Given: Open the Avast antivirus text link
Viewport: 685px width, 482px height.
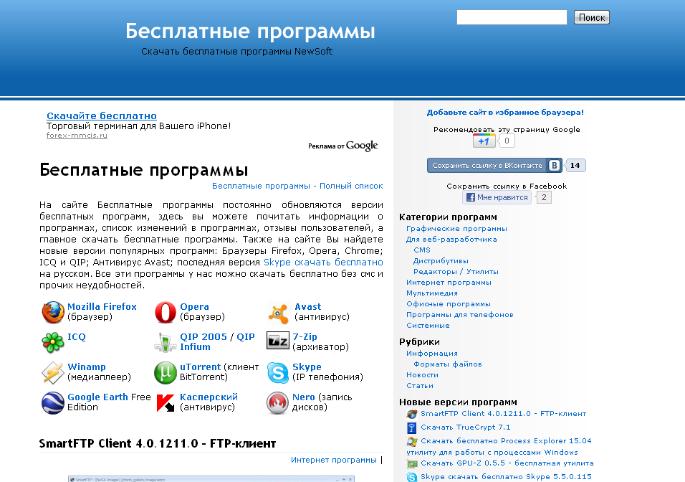Looking at the screenshot, I should coord(308,306).
